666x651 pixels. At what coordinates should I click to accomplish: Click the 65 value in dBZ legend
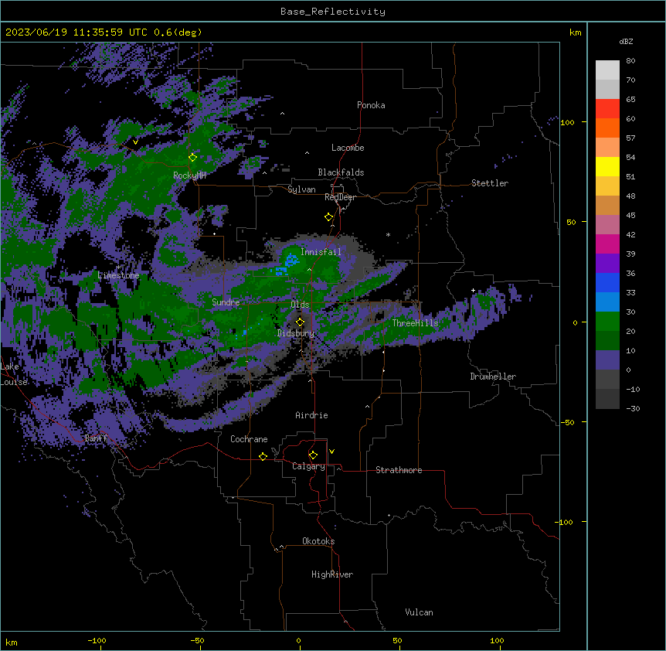[x=630, y=99]
